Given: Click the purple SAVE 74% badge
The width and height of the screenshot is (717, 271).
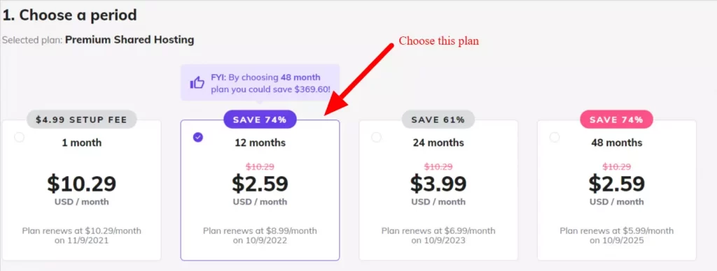Looking at the screenshot, I should [260, 119].
